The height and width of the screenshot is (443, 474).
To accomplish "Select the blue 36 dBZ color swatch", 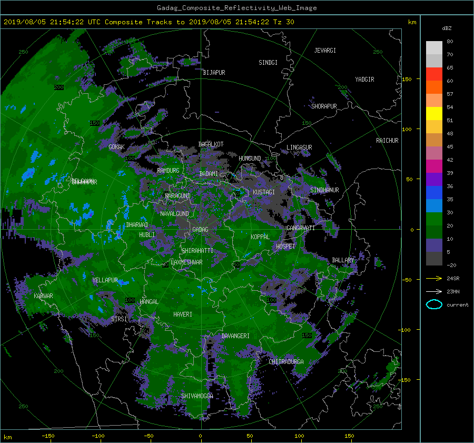I will [x=434, y=192].
